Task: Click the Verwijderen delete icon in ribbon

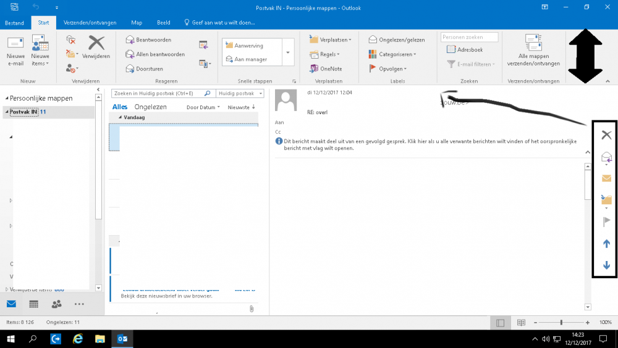Action: pos(96,44)
